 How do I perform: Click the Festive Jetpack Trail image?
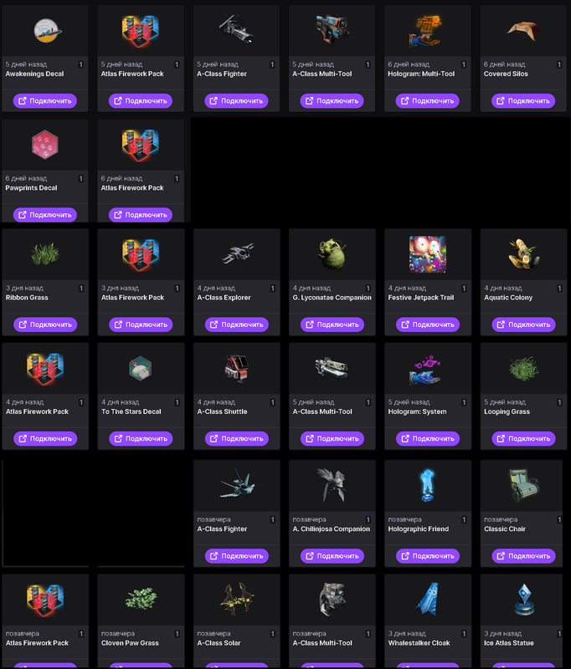pyautogui.click(x=428, y=254)
